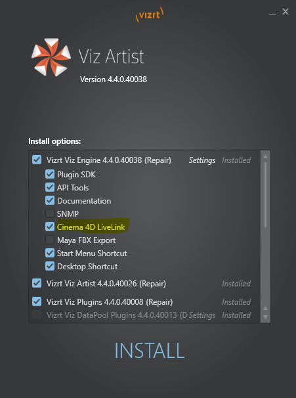Image resolution: width=296 pixels, height=398 pixels.
Task: Close the installer window
Action: pos(285,11)
